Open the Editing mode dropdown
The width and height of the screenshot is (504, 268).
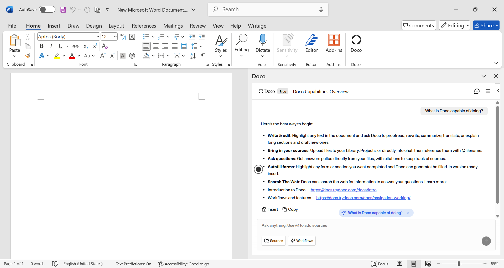pyautogui.click(x=454, y=25)
